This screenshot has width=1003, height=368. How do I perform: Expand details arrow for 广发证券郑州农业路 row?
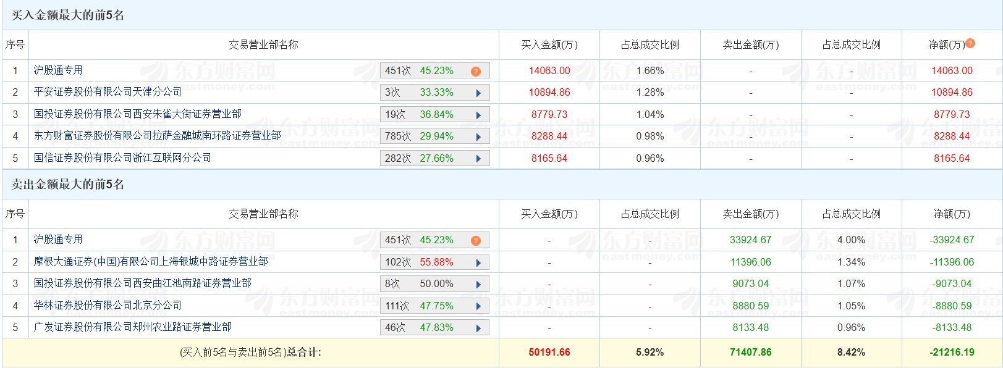pyautogui.click(x=478, y=328)
